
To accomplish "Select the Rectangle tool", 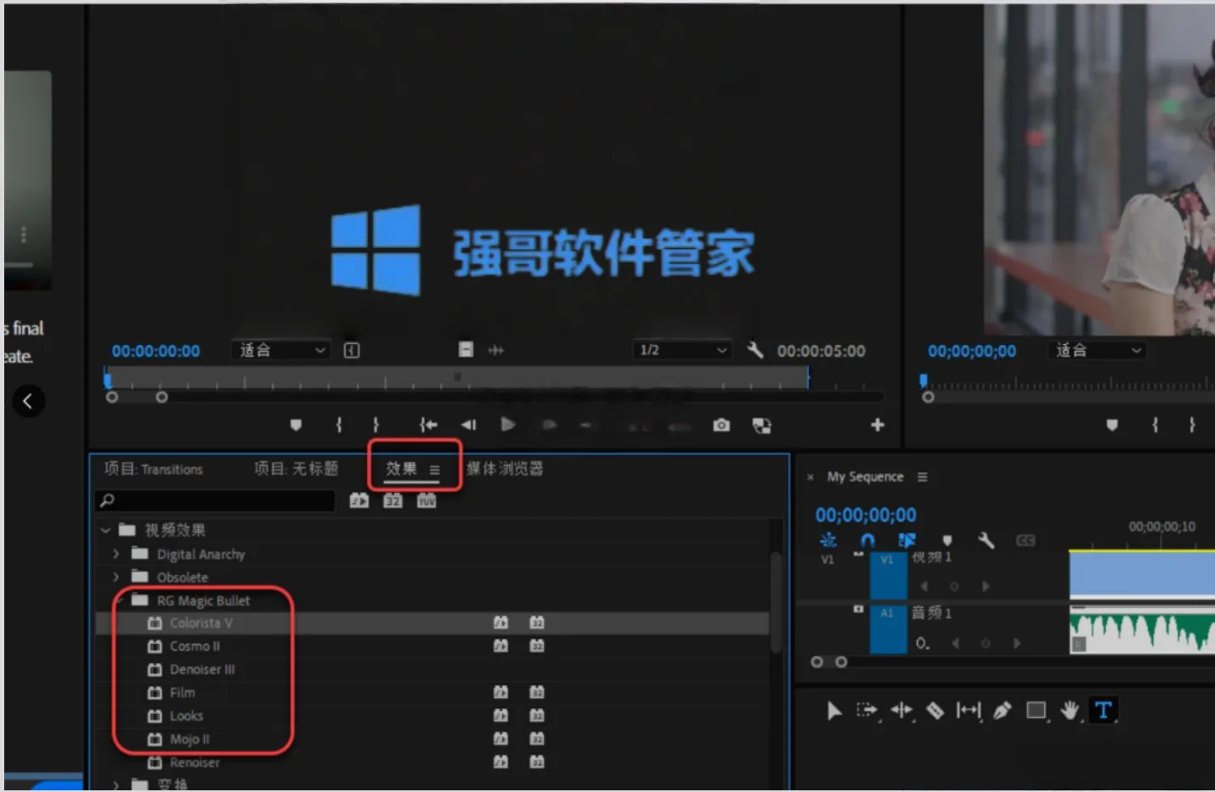I will click(1036, 710).
